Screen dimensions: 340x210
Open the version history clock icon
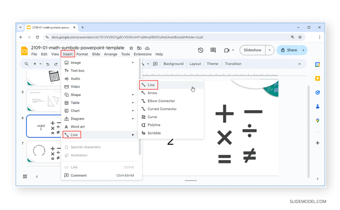click(x=200, y=50)
